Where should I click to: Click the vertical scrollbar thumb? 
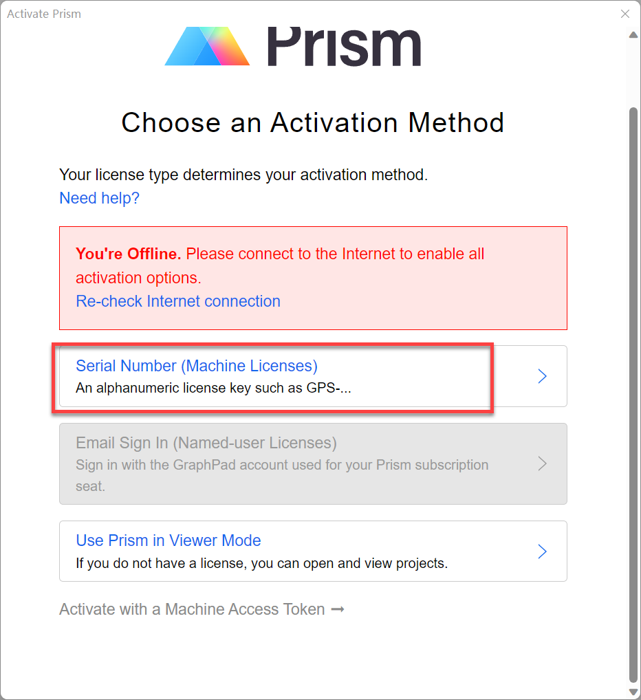[633, 392]
